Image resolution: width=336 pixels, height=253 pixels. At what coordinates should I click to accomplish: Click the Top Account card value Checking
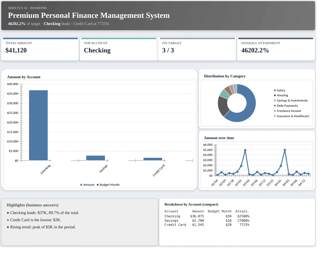(x=97, y=50)
